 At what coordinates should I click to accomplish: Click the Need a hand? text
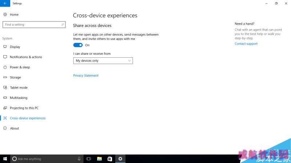(244, 24)
